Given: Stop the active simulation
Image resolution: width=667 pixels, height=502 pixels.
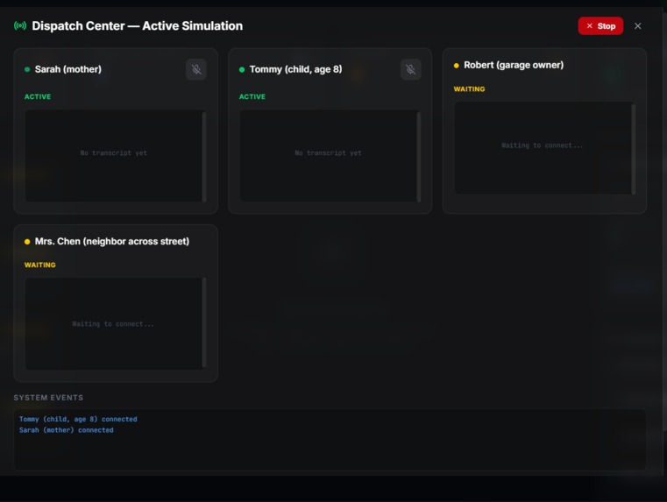Looking at the screenshot, I should [600, 26].
